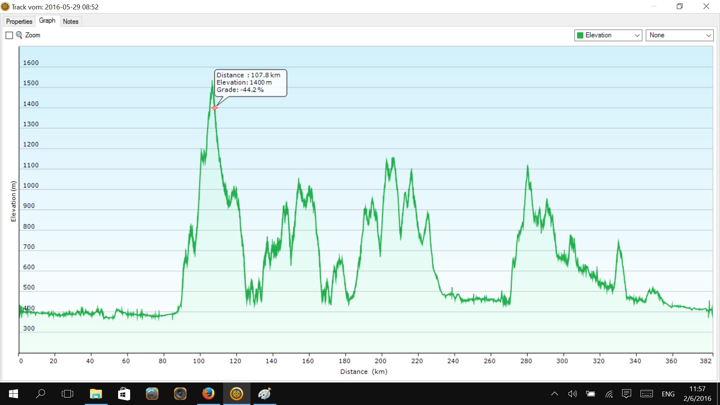The height and width of the screenshot is (405, 720).
Task: Open the Notes tab
Action: coord(70,21)
